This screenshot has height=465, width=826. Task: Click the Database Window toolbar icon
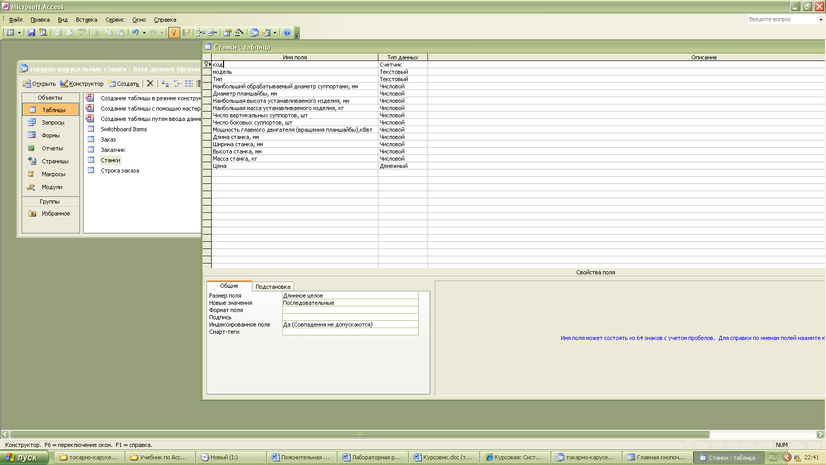(255, 33)
